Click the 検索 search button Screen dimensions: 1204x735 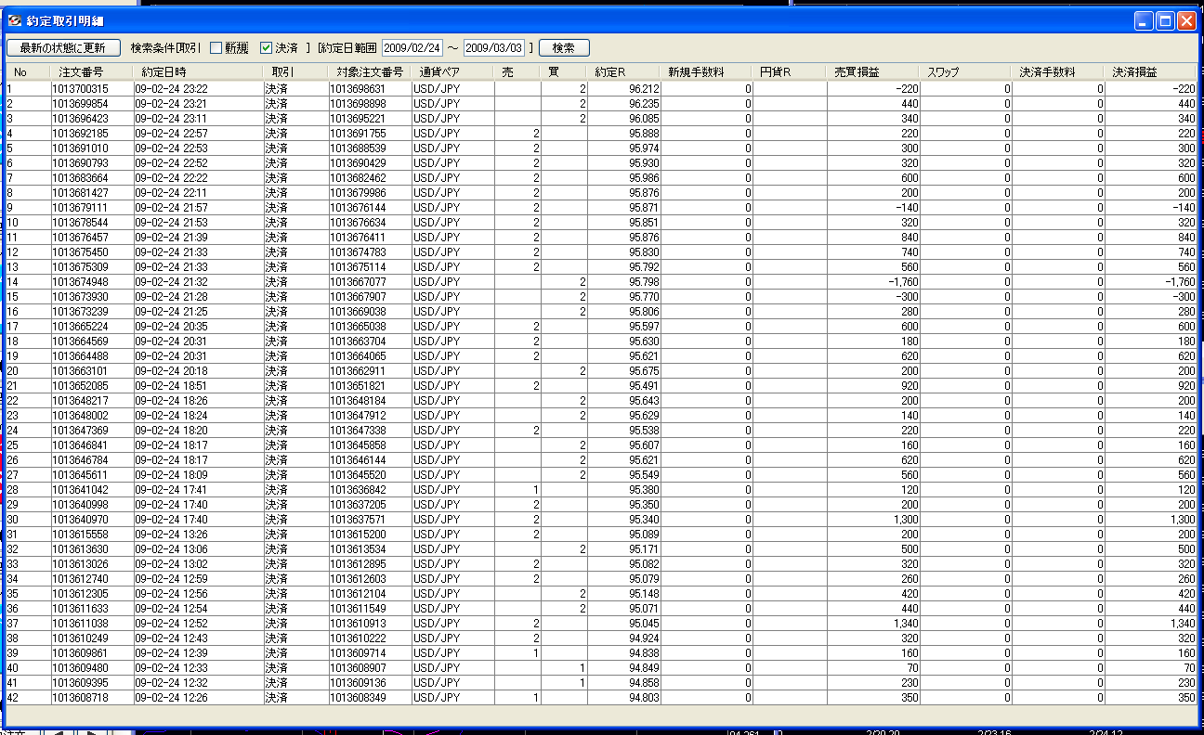pos(564,47)
